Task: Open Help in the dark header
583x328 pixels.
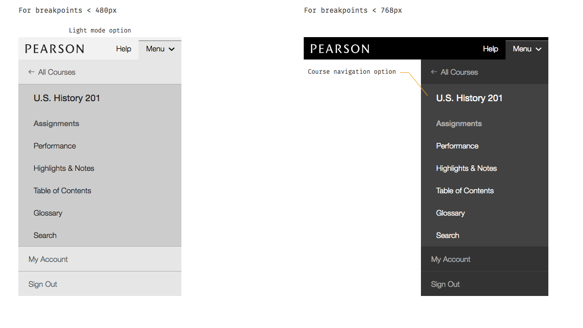Action: click(490, 49)
